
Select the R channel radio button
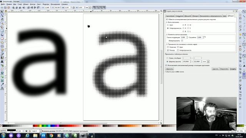click(183, 25)
